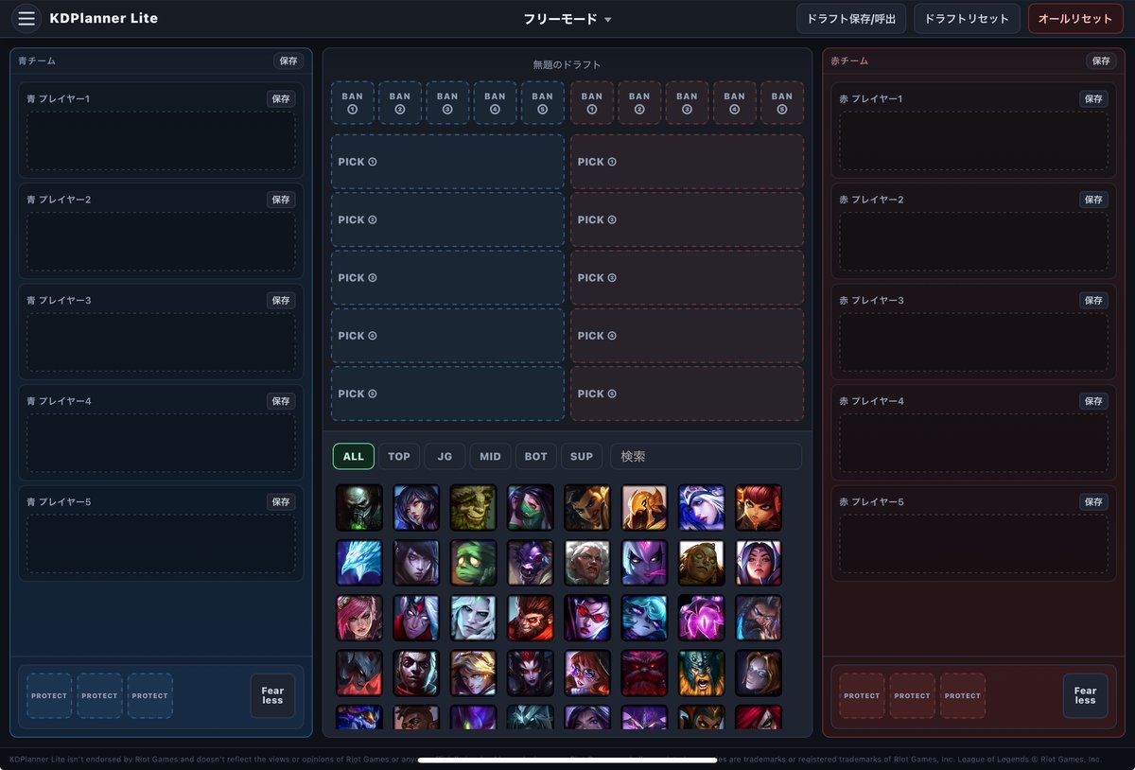Select red team PICK 3 slot

tap(688, 277)
